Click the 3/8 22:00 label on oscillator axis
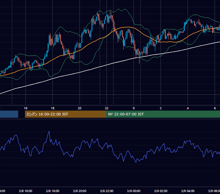 click(x=107, y=191)
